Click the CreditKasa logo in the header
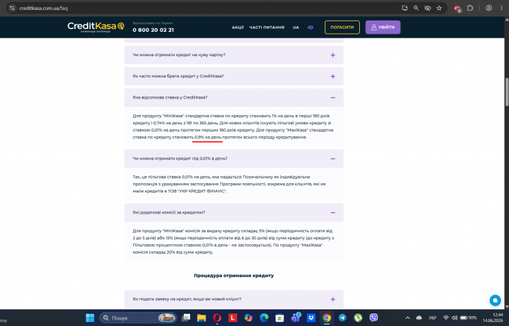This screenshot has width=509, height=326. (x=95, y=27)
